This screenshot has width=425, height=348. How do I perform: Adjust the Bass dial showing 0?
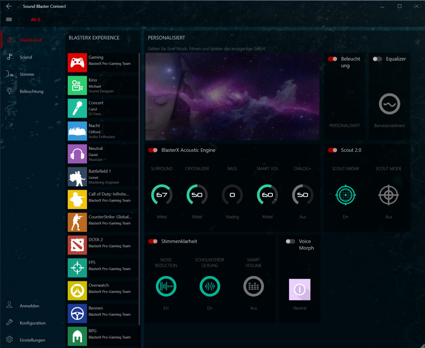232,195
